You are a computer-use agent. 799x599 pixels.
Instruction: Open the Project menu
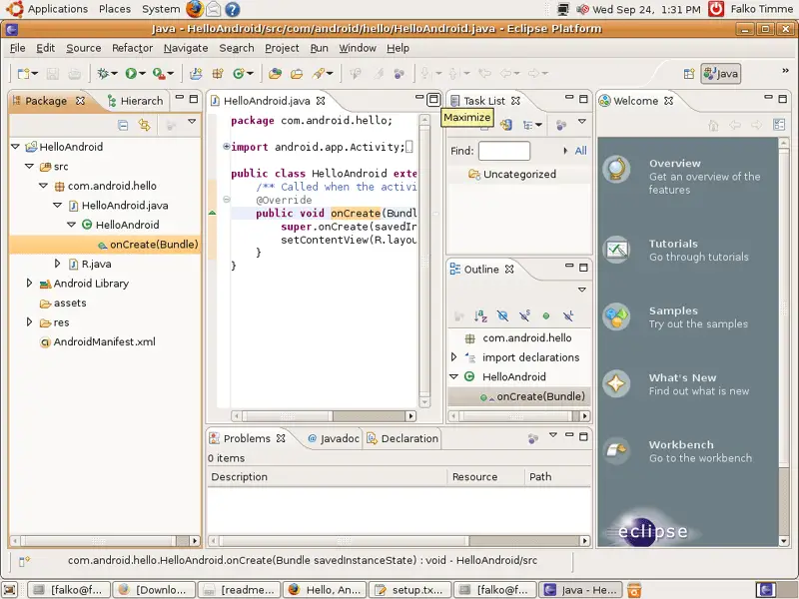pos(282,48)
